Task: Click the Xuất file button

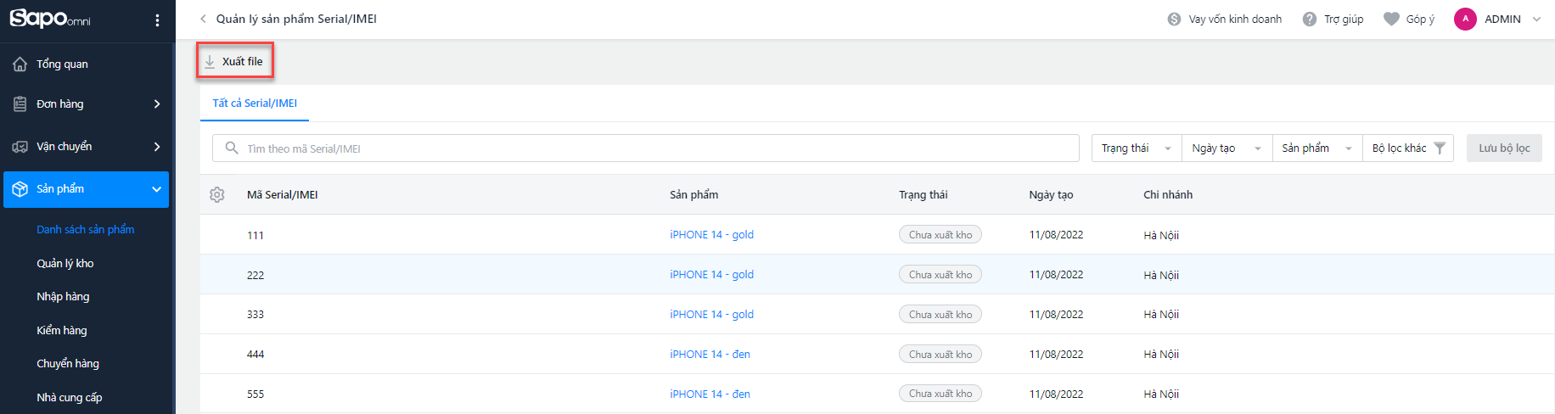Action: tap(234, 61)
